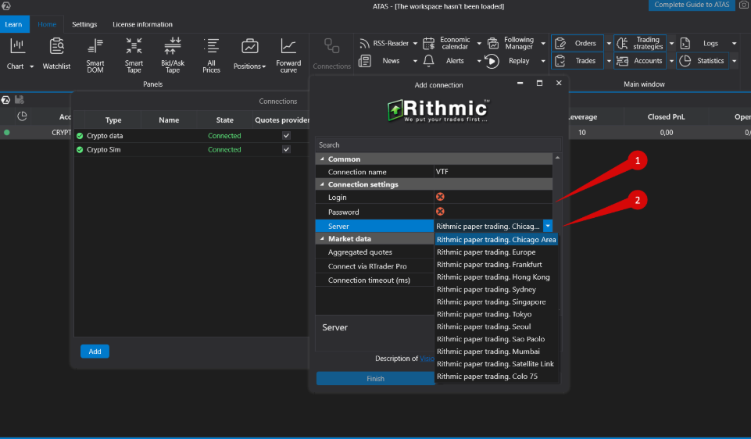Expand the RSS-Reader dropdown arrow
The width and height of the screenshot is (751, 439).
tap(415, 43)
